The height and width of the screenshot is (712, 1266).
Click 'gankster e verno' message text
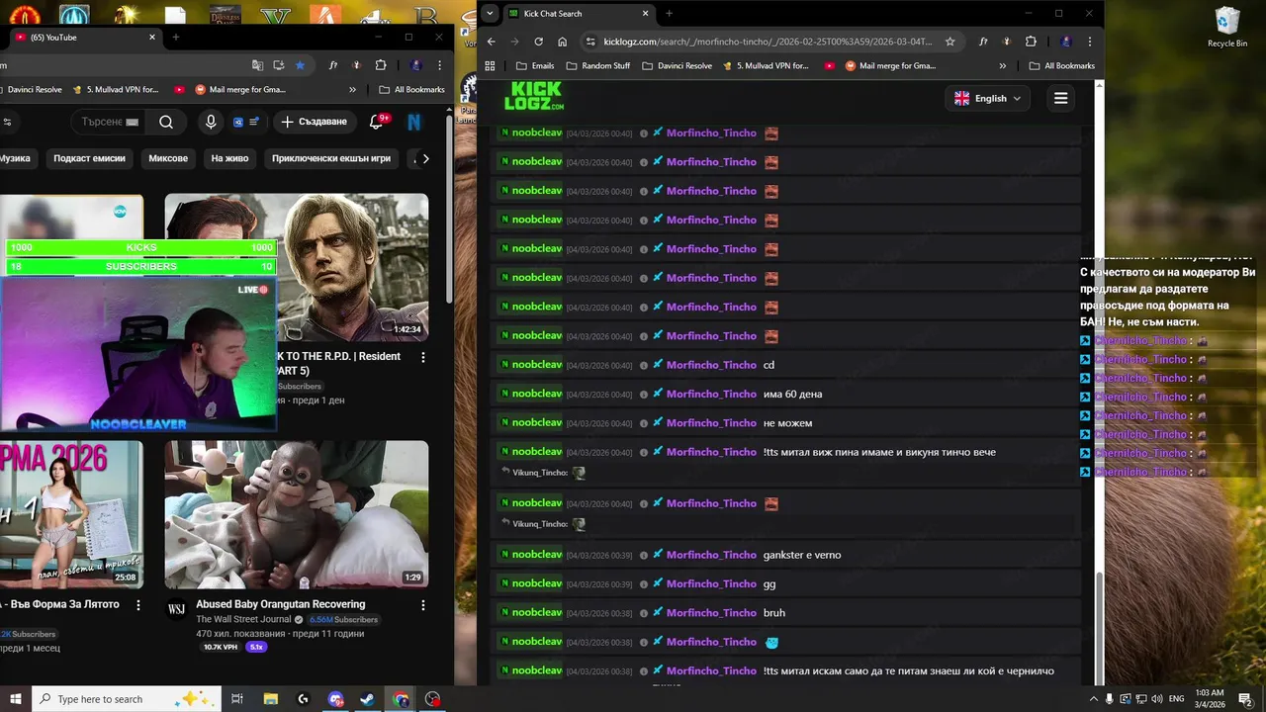click(x=802, y=555)
